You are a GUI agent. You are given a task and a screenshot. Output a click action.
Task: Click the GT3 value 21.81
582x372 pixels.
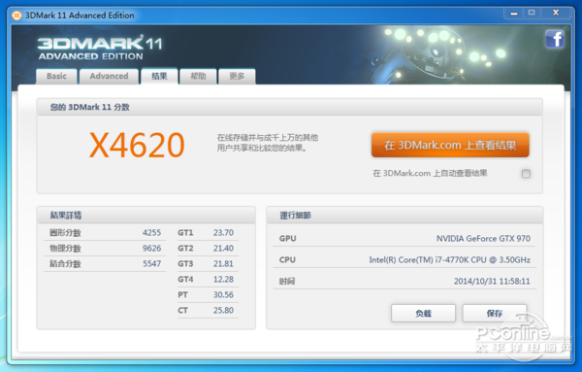tap(223, 264)
